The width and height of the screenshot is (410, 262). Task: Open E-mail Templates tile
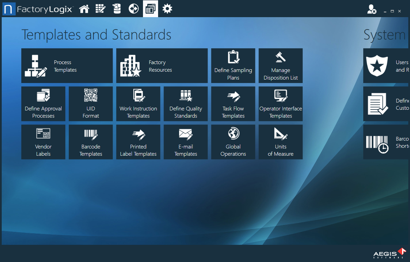[x=186, y=142]
